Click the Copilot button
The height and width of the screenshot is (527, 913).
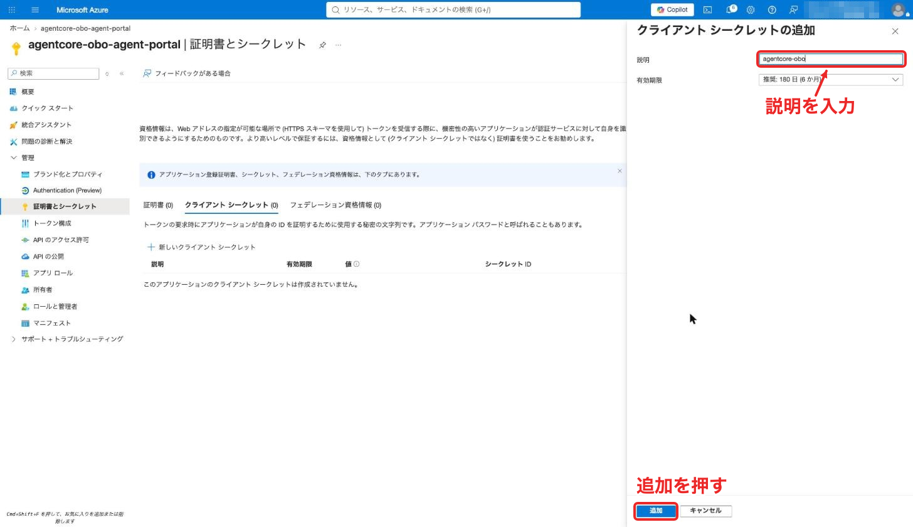tap(672, 9)
